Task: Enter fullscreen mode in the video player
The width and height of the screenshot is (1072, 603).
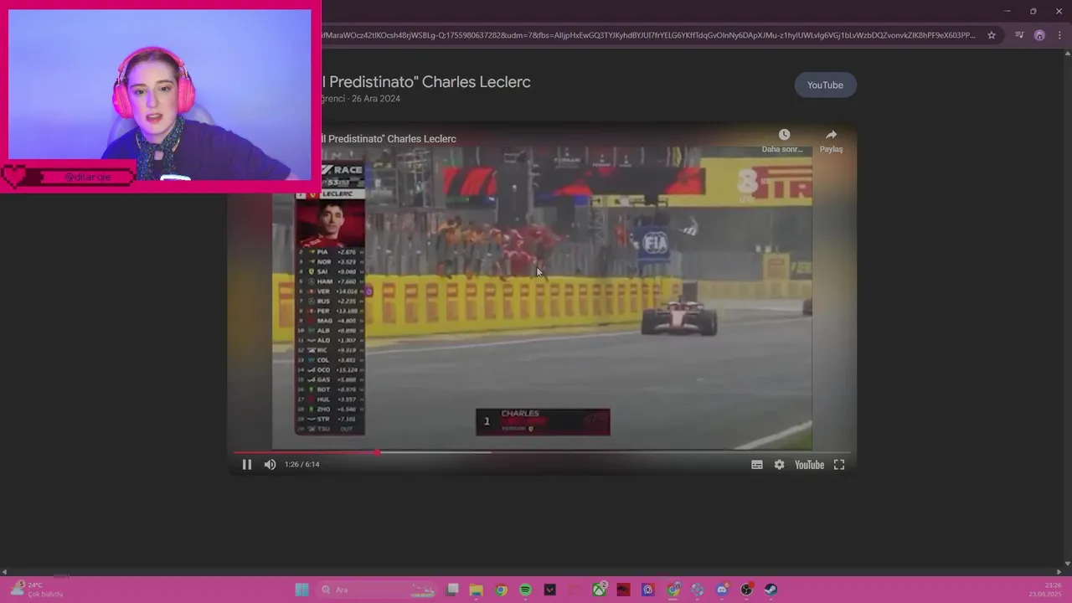Action: coord(839,465)
